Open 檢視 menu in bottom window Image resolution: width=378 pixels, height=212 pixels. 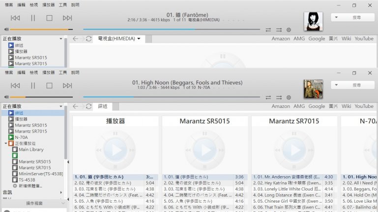tap(34, 73)
